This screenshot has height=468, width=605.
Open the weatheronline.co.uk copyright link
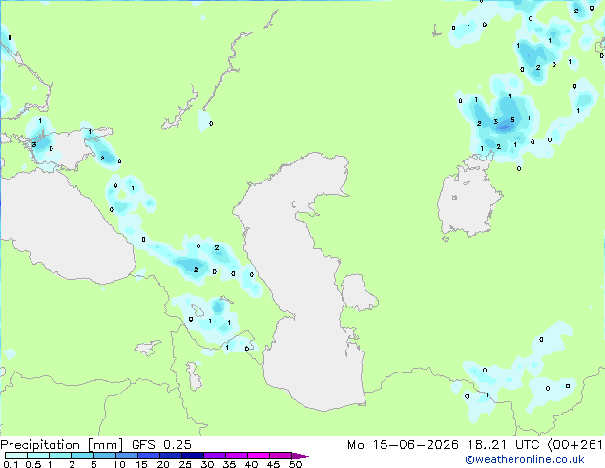click(525, 459)
